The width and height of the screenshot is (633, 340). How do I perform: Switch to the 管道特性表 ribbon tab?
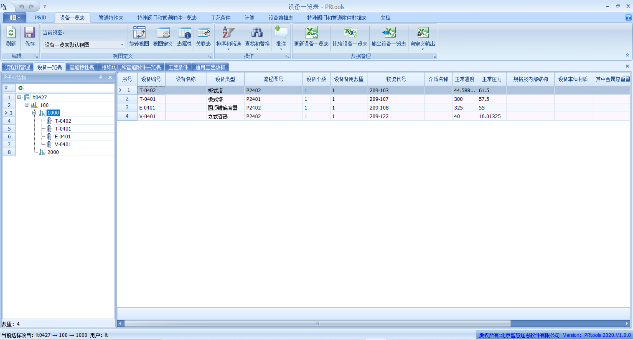(x=111, y=18)
